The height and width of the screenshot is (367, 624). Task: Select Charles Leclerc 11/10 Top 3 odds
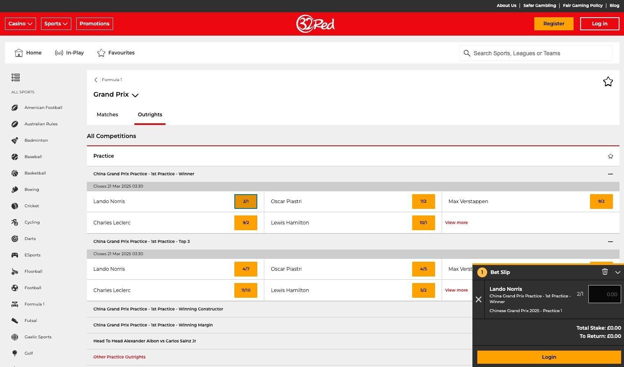click(x=246, y=290)
